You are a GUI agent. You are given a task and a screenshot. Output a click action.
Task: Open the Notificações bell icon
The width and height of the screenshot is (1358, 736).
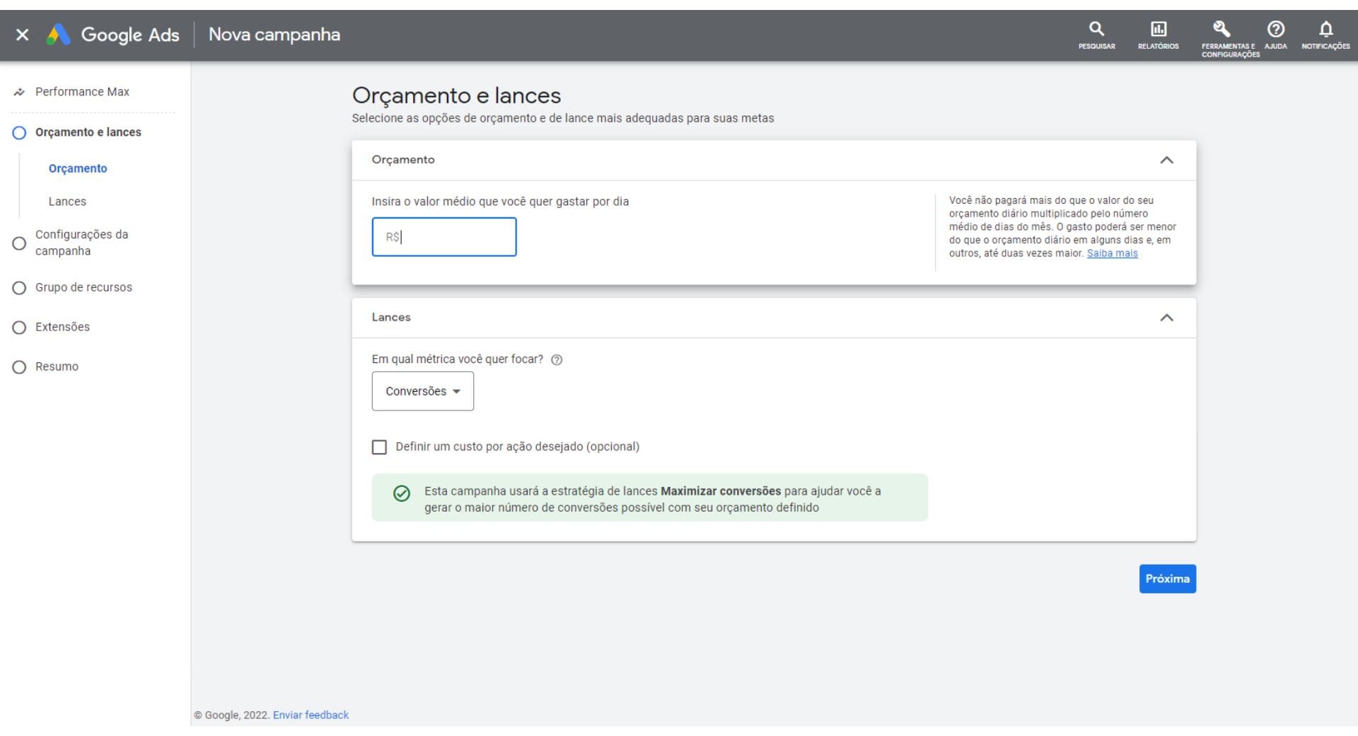[x=1325, y=30]
